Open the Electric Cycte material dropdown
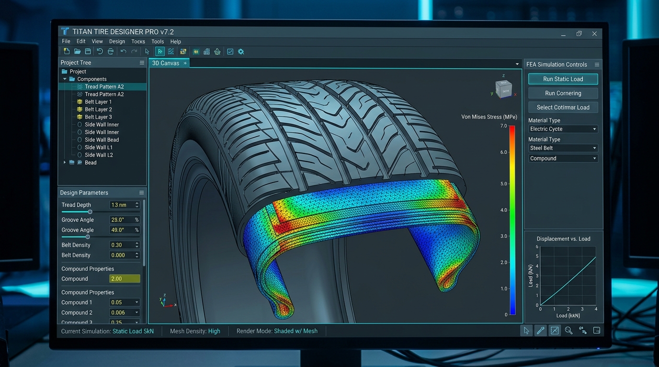 pos(563,129)
